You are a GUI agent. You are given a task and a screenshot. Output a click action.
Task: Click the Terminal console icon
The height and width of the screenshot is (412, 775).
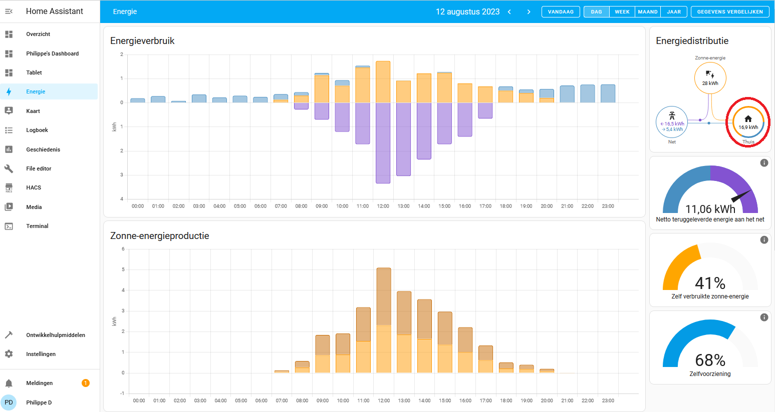[x=9, y=226]
